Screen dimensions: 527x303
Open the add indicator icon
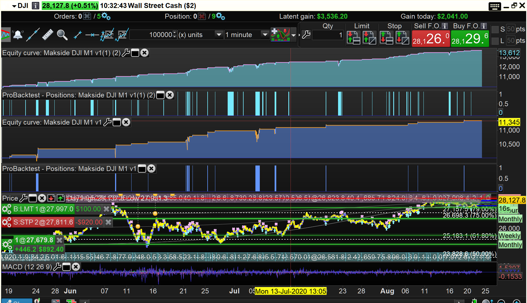click(280, 35)
